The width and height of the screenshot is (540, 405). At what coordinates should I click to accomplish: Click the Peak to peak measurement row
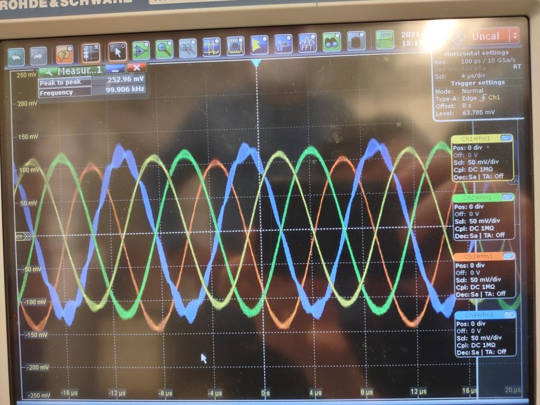coord(91,82)
